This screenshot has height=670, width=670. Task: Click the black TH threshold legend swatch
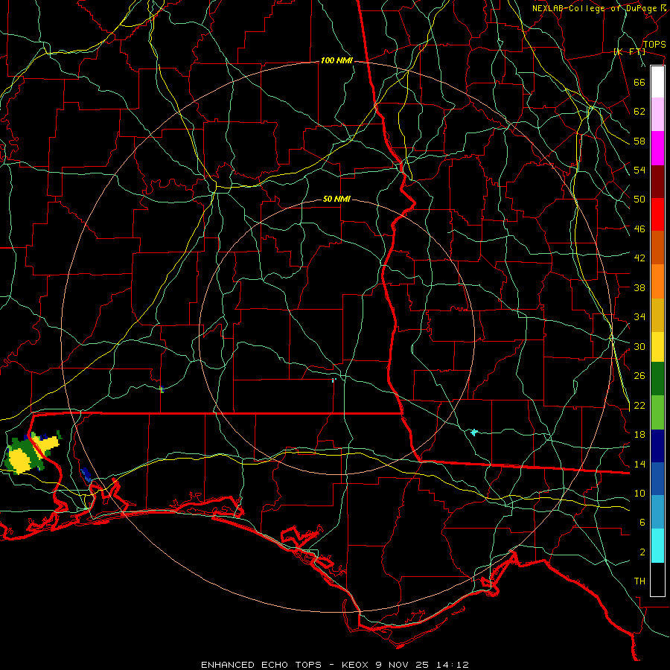click(657, 579)
